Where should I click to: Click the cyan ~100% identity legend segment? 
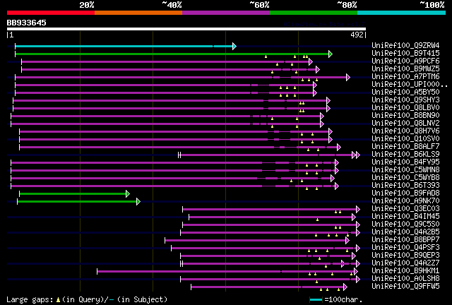click(402, 13)
